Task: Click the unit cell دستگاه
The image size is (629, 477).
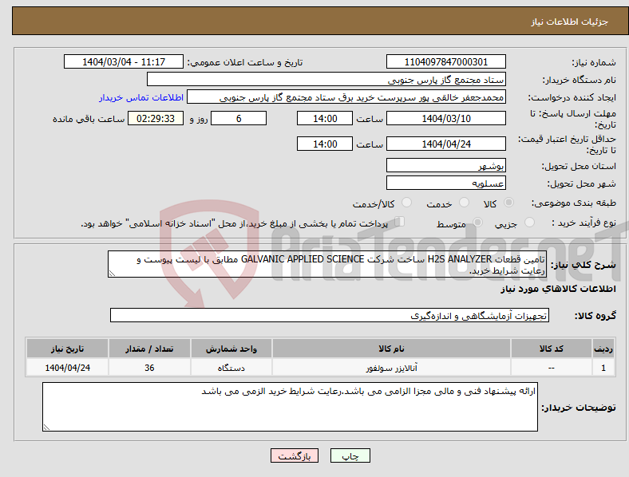Action: pos(231,368)
